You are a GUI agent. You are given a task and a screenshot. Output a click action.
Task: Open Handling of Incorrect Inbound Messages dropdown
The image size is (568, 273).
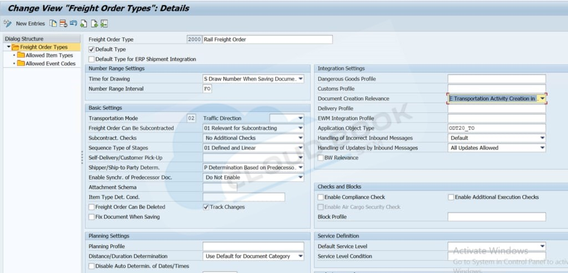click(x=542, y=138)
